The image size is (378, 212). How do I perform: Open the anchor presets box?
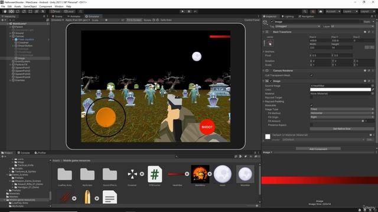[x=270, y=44]
